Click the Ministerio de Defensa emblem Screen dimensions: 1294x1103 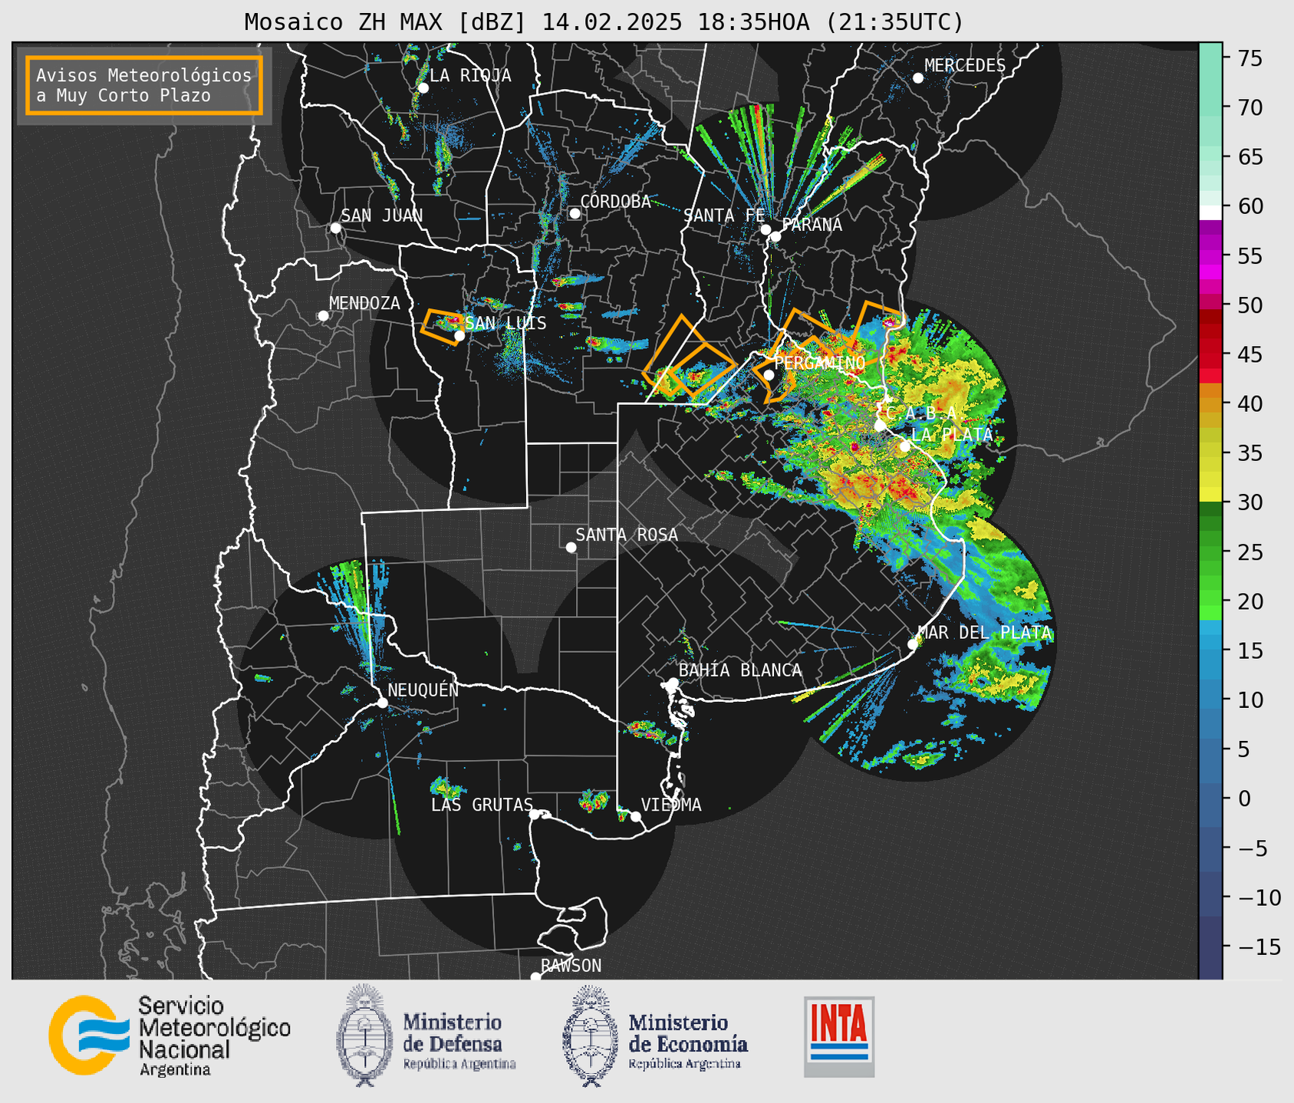pos(364,1035)
